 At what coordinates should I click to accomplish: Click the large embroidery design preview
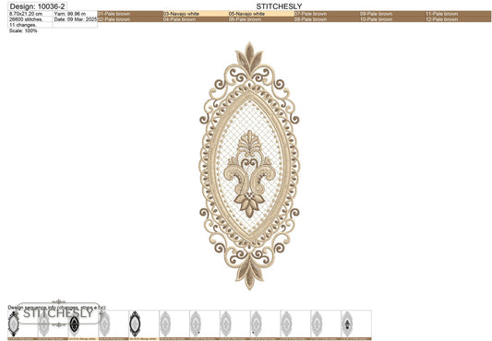[x=249, y=166]
